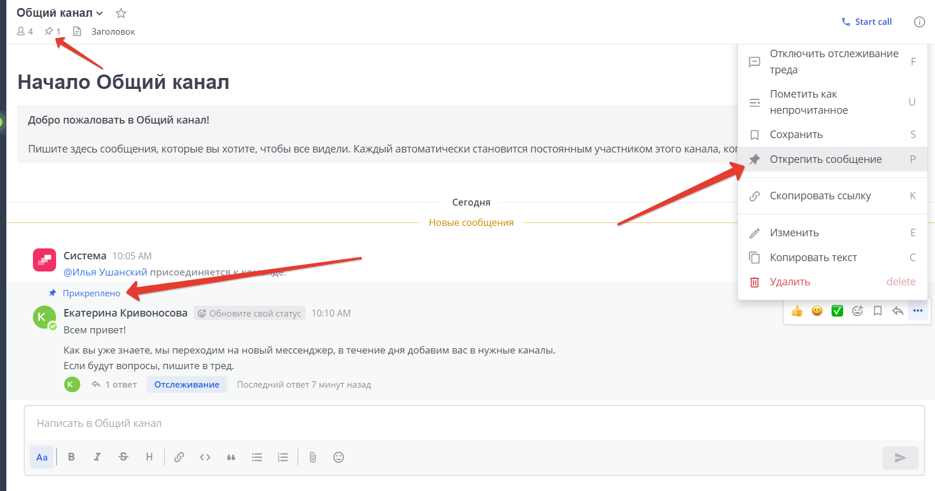935x491 pixels.
Task: Open the emoji reaction picker on message
Action: (x=858, y=311)
